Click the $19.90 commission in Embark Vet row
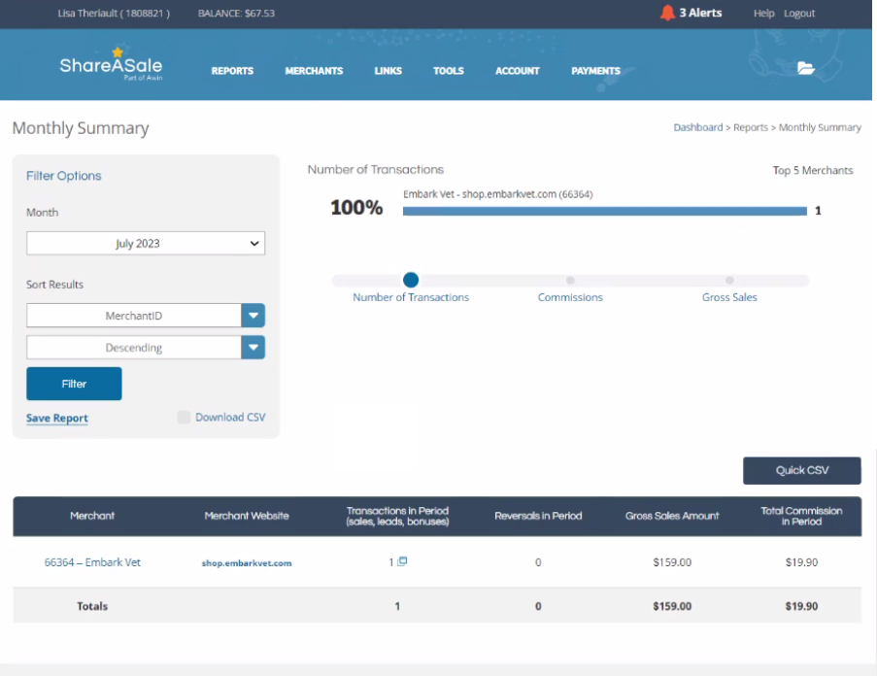The height and width of the screenshot is (676, 877). click(801, 562)
